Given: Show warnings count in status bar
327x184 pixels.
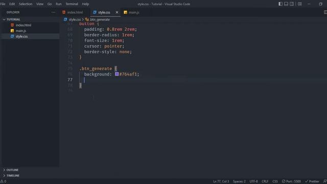Looking at the screenshot, I should coord(3,181).
